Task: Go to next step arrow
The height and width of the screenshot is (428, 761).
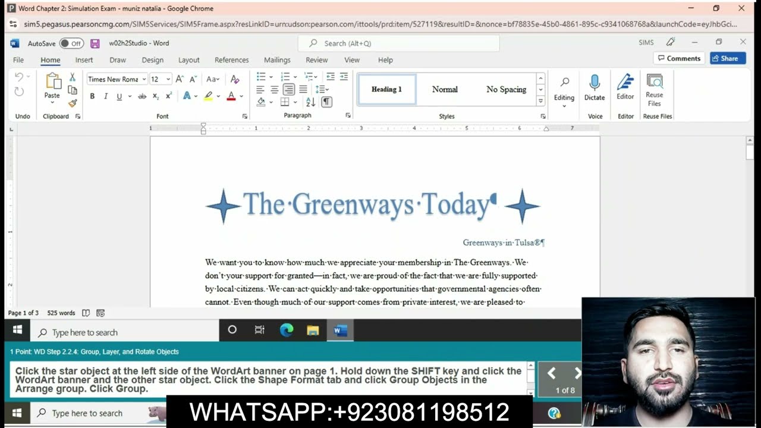Action: pyautogui.click(x=577, y=373)
